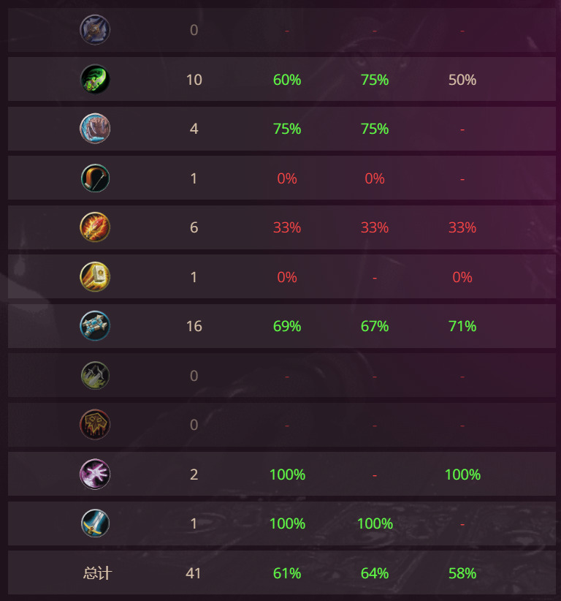Select the 61% overall win rate
The width and height of the screenshot is (561, 601).
[287, 573]
